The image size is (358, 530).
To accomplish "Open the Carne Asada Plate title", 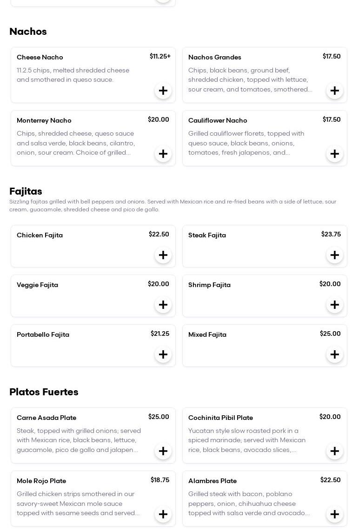I will (x=46, y=418).
